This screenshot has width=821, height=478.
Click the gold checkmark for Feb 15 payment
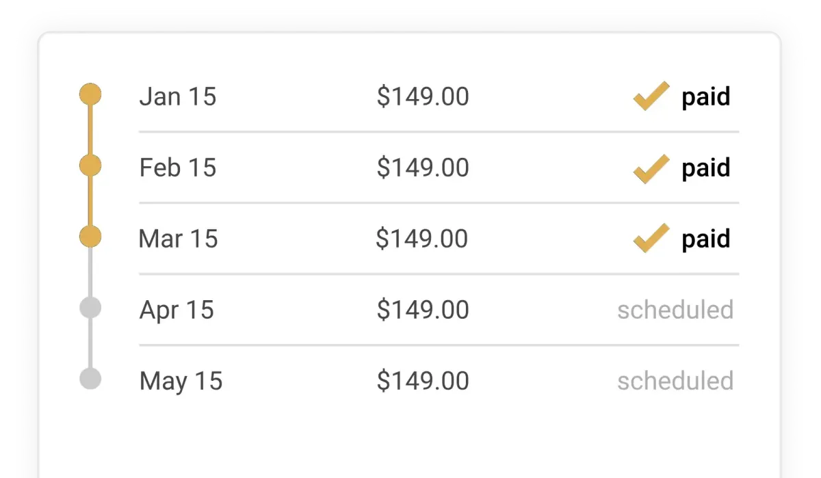[651, 169]
